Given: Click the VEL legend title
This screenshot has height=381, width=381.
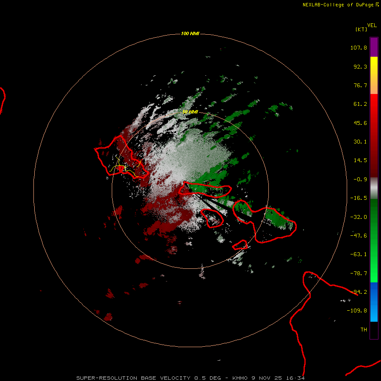Looking at the screenshot, I should tap(372, 25).
